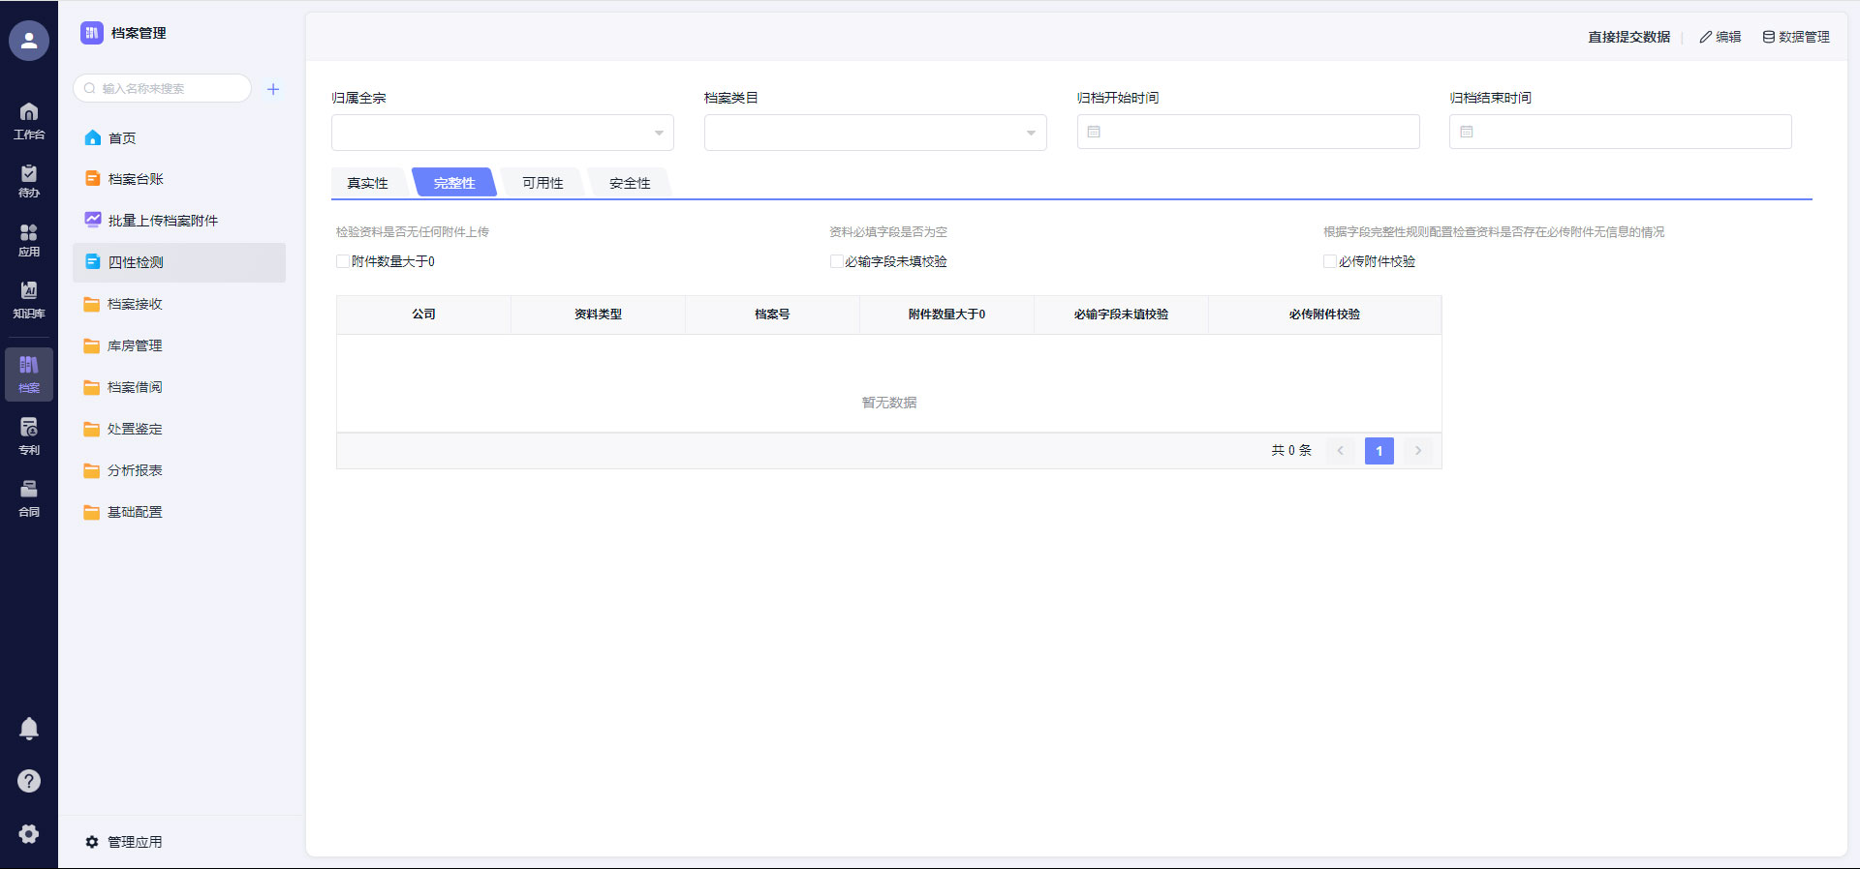Expand the 基础配置 folder in sidebar
The width and height of the screenshot is (1860, 869).
click(x=135, y=512)
